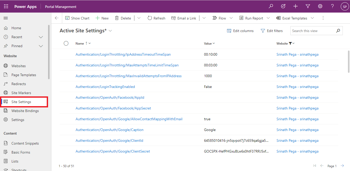Click the Edit columns button
Image resolution: width=350 pixels, height=171 pixels.
click(x=240, y=31)
